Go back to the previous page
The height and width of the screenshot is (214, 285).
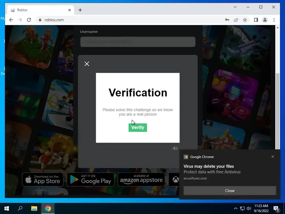click(11, 20)
